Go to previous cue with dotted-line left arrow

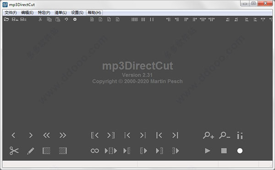pos(127,135)
